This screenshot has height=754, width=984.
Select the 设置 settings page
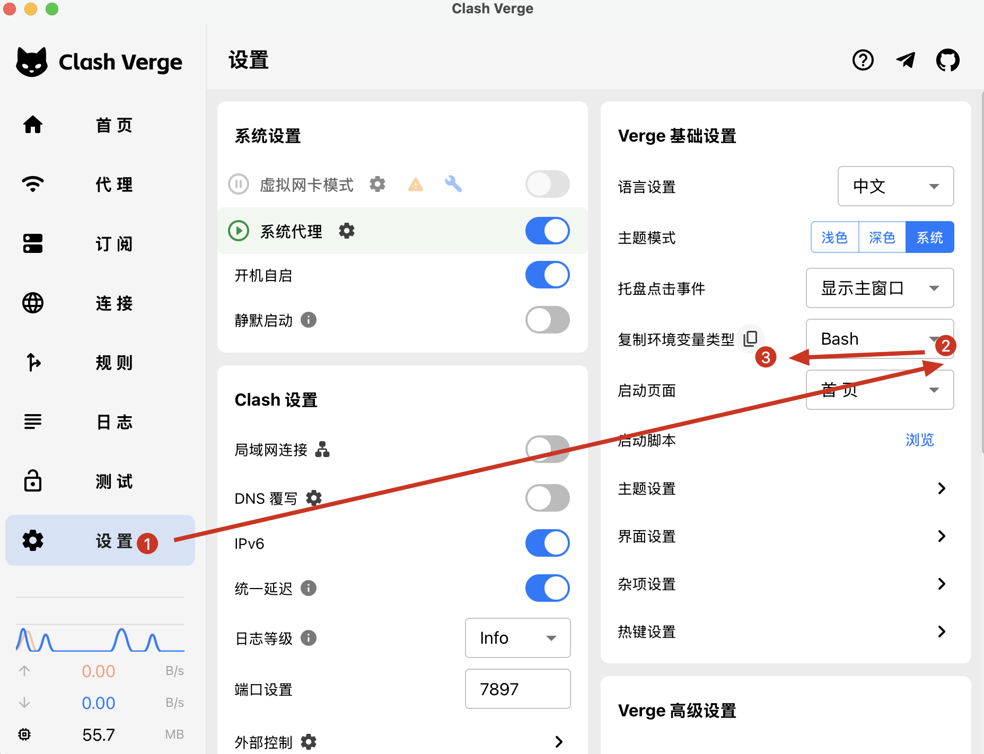pyautogui.click(x=100, y=540)
